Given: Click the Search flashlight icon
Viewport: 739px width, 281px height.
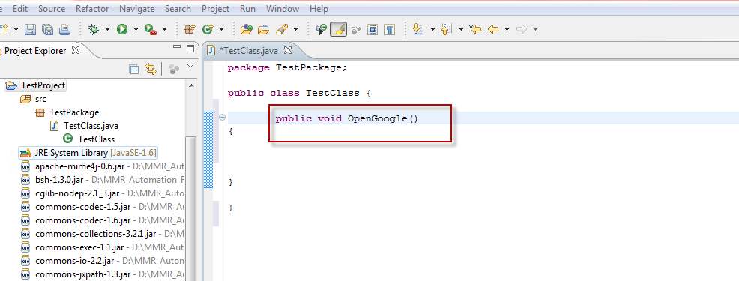Looking at the screenshot, I should click(281, 30).
